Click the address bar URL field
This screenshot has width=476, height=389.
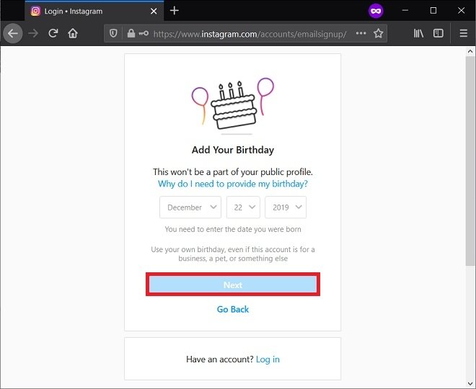coord(250,34)
